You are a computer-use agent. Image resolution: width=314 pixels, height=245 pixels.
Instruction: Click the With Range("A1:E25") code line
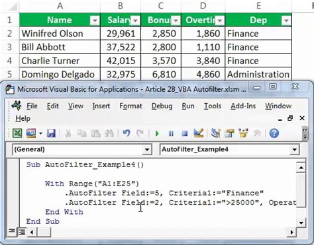pyautogui.click(x=92, y=184)
